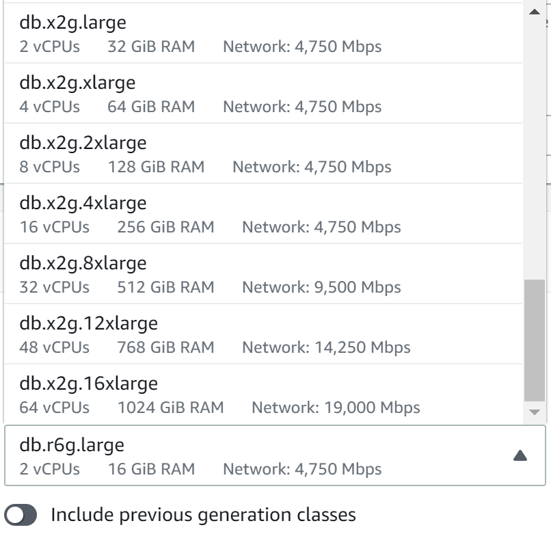Collapse the db.r6g.large instance class dropdown
Viewport: 551px width, 534px height.
pos(275,455)
